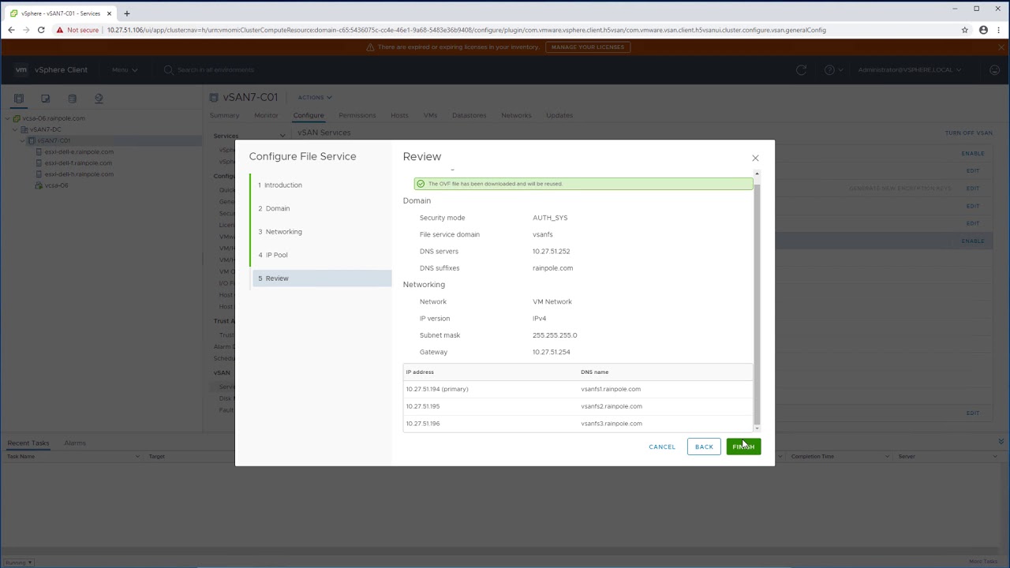Open the Actions dropdown for vSAN7-C01

tap(315, 97)
